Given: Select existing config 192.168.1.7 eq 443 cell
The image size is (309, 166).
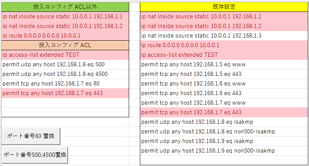Looking at the screenshot, I should point(224,112).
